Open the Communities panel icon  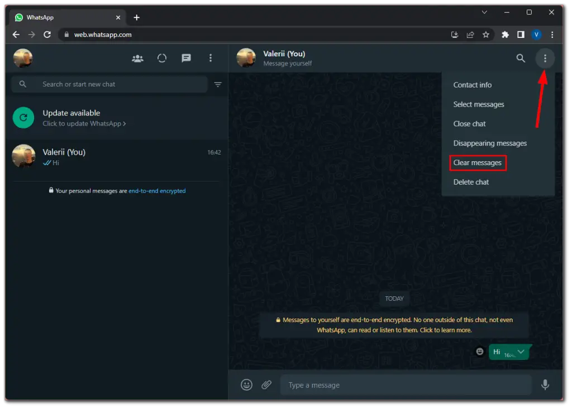137,58
